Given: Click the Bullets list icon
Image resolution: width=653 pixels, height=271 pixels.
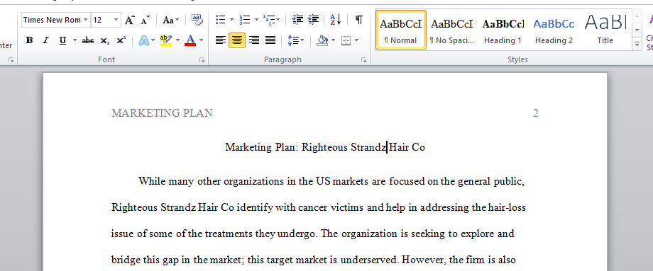Looking at the screenshot, I should point(221,20).
